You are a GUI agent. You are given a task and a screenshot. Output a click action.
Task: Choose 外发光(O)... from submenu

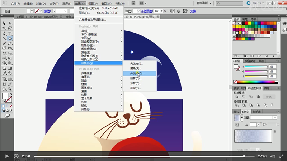140,73
